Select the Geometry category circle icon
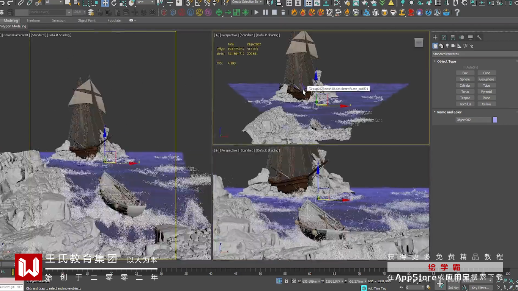Image resolution: width=518 pixels, height=291 pixels. [435, 46]
